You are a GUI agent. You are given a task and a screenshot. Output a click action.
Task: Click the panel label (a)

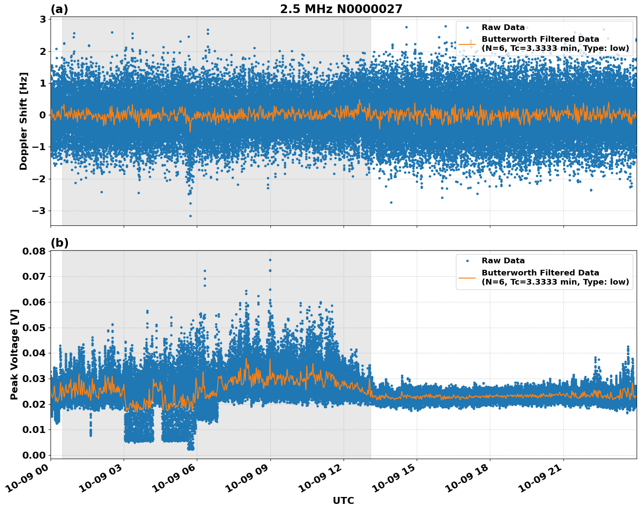coord(59,9)
